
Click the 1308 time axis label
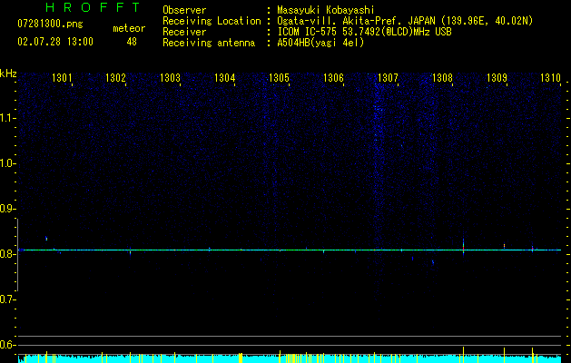pyautogui.click(x=442, y=77)
